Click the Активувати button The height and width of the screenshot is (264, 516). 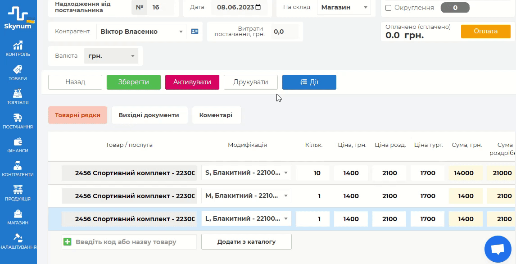(192, 82)
